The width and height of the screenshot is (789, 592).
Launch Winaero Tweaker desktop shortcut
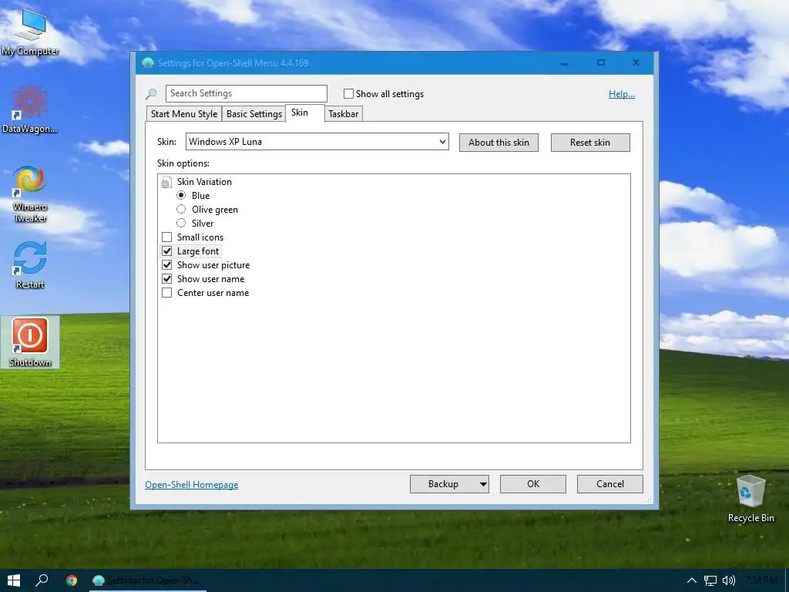point(30,193)
